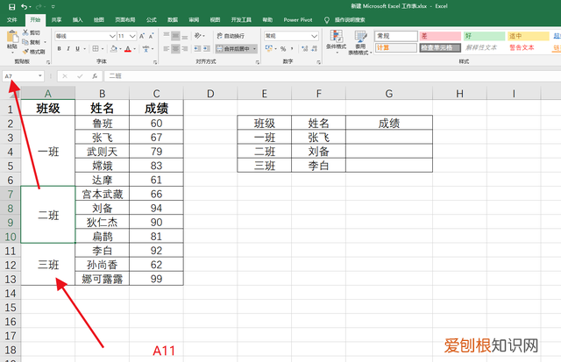Open the number format dropdown (常规)

[314, 36]
